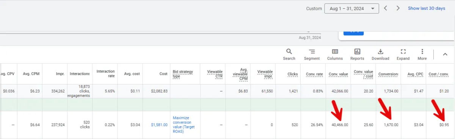Open the $1,581.00 cost link

[159, 125]
